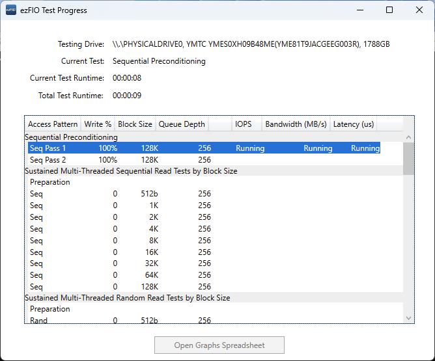The height and width of the screenshot is (361, 435).
Task: Select the Seq Pass 1 row
Action: 204,148
